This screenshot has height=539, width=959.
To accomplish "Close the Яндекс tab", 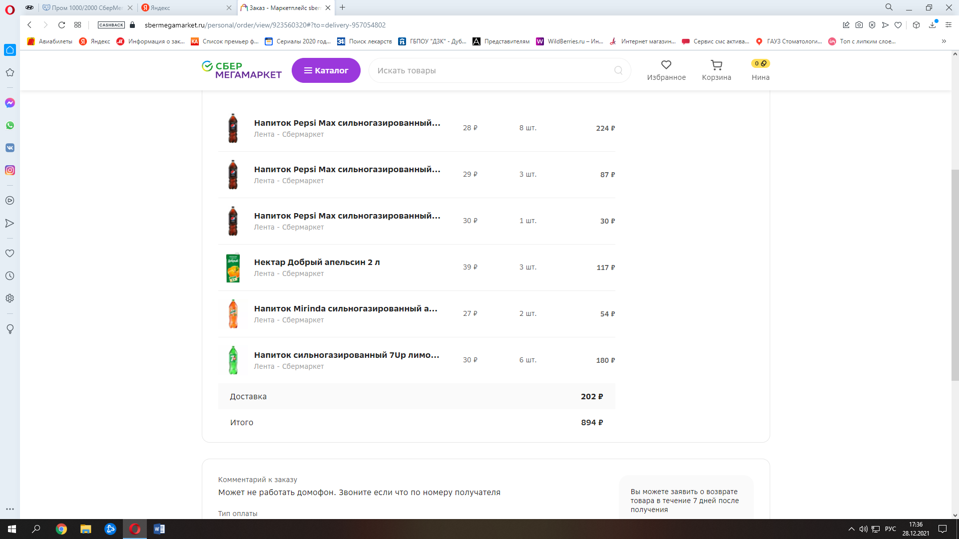I will click(229, 7).
